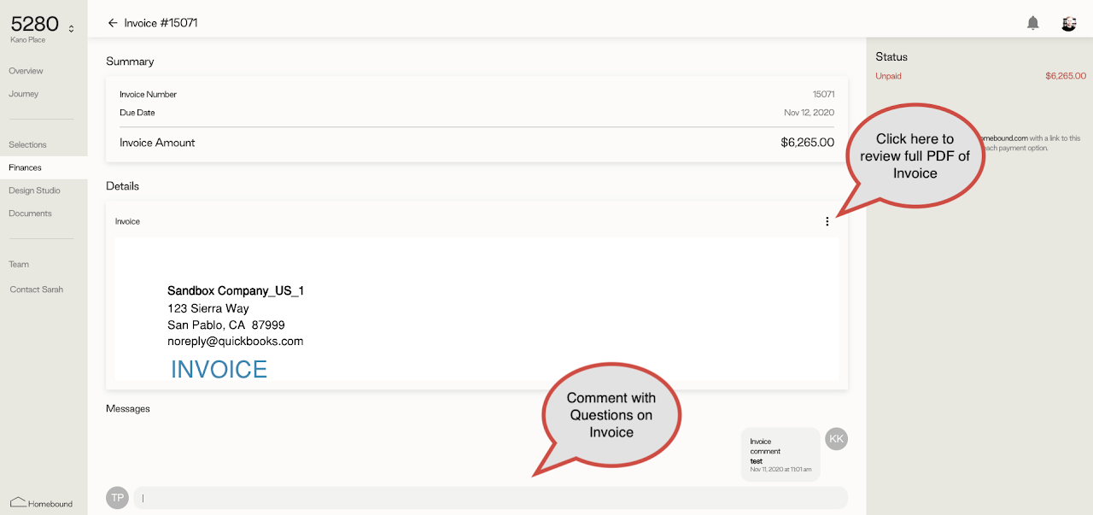Screen dimensions: 1093x515
Task: Open Overview in the sidebar
Action: point(26,71)
